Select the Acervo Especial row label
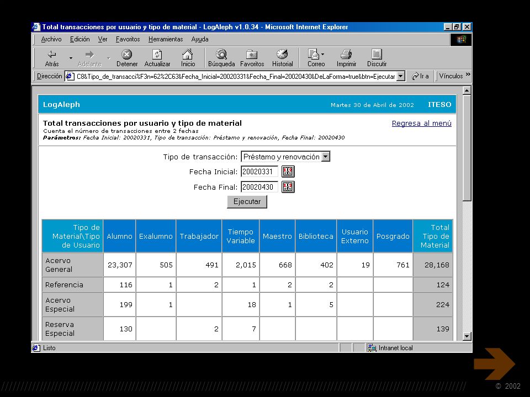The height and width of the screenshot is (397, 530). 72,304
